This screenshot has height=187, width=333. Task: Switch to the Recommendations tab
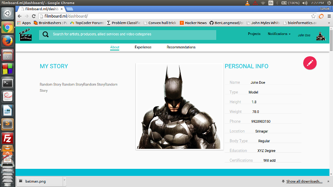[x=181, y=47]
